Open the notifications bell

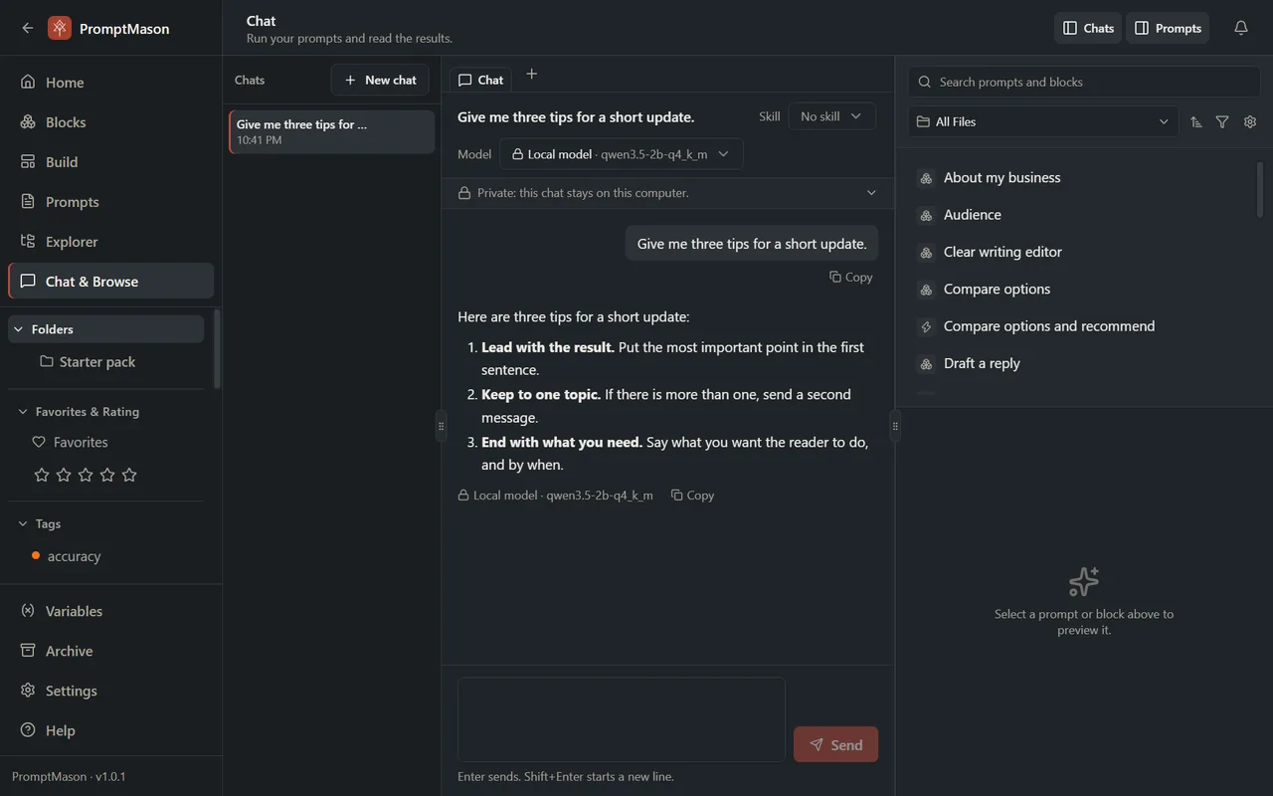1241,28
